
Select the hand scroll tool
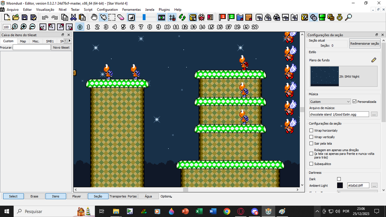click(x=94, y=17)
